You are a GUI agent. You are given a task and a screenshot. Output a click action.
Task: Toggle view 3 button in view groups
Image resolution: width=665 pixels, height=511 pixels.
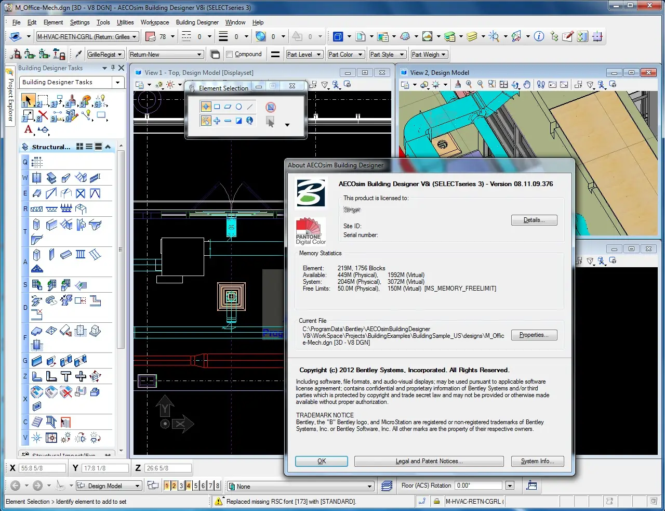click(181, 486)
